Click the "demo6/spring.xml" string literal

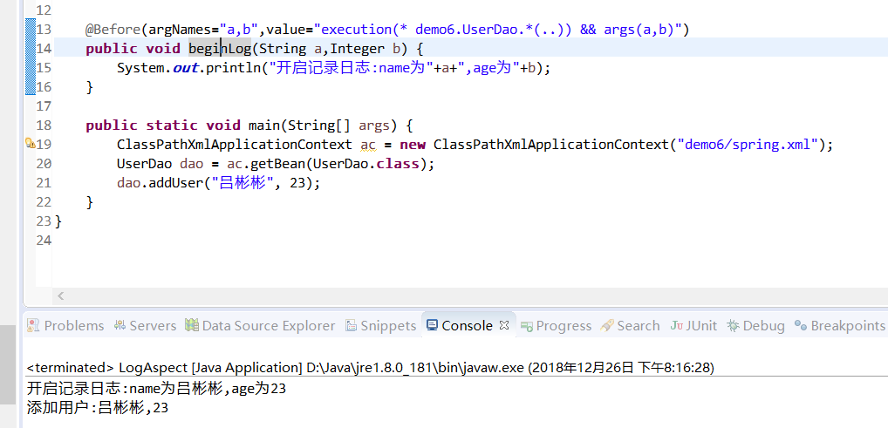(x=747, y=145)
